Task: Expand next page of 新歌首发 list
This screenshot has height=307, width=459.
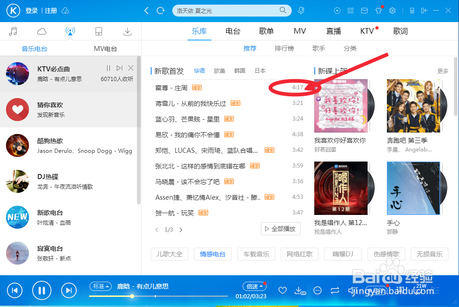Action: [x=181, y=229]
